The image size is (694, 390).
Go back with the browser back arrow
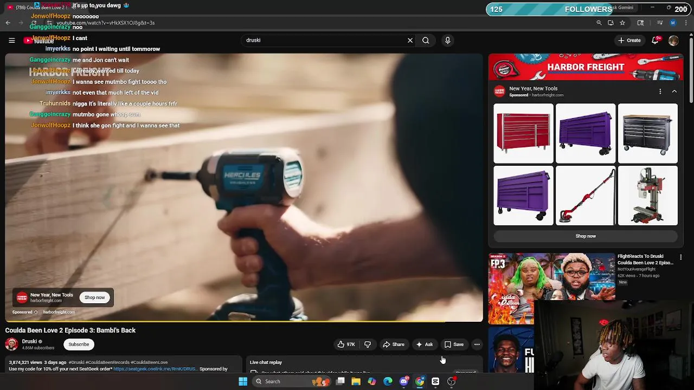8,23
